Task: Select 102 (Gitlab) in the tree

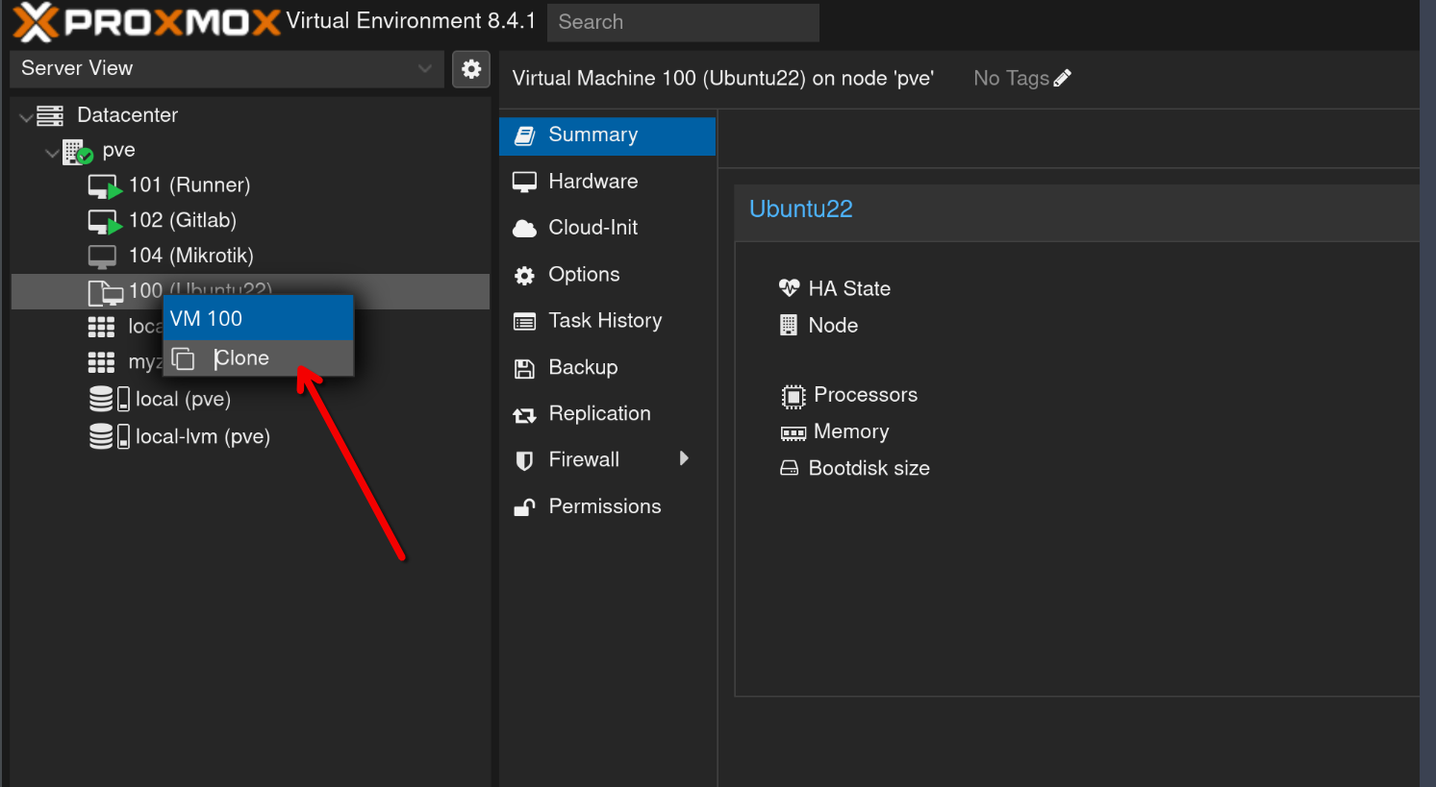Action: pyautogui.click(x=183, y=220)
